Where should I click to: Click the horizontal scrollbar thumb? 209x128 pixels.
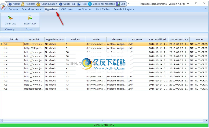pos(103,120)
